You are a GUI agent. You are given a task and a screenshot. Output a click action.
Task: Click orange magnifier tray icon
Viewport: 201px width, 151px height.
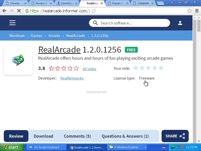pos(182,147)
